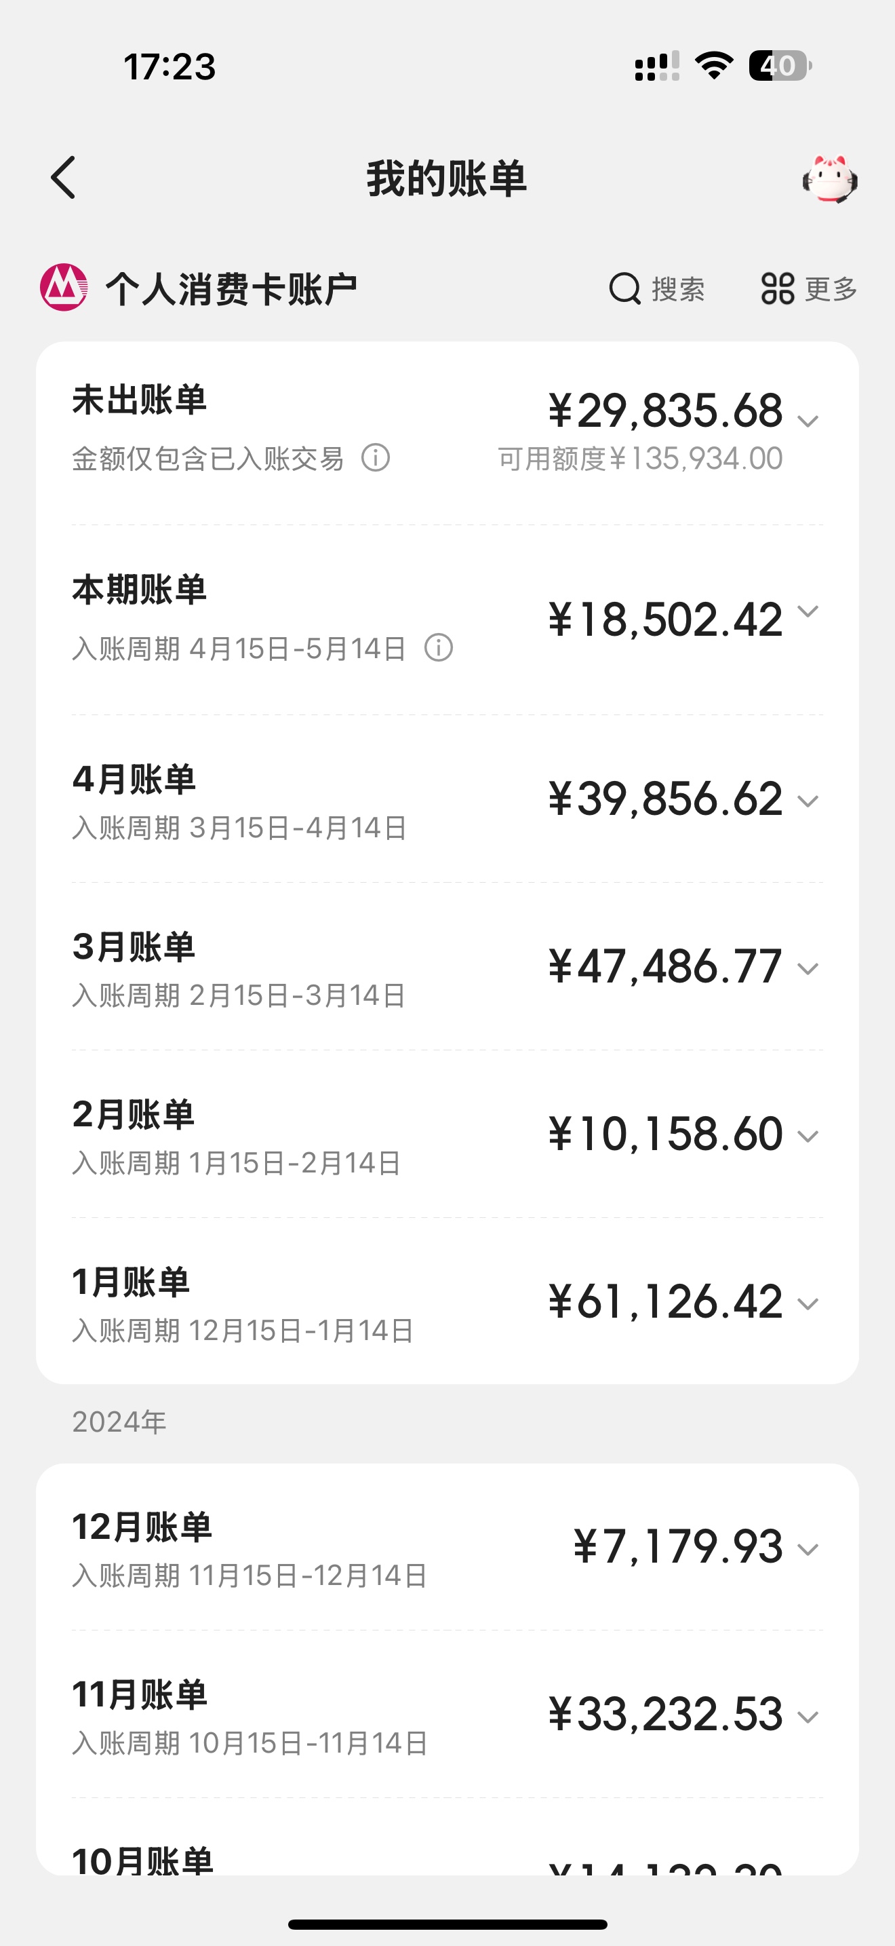Image resolution: width=895 pixels, height=1946 pixels.
Task: Expand the 1月账单 chevron
Action: click(x=808, y=1305)
